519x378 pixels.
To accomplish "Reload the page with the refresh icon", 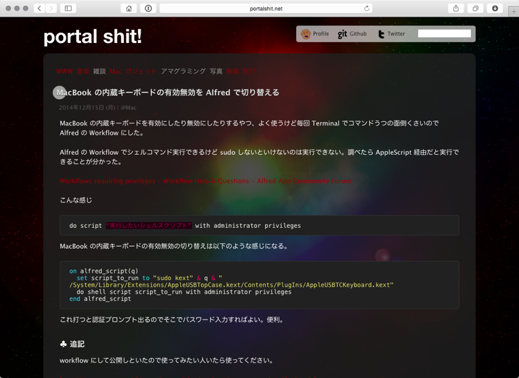I will (x=367, y=8).
